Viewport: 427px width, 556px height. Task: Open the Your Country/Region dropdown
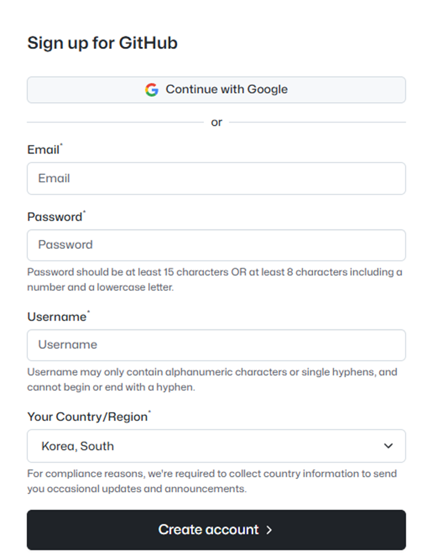[x=216, y=446]
